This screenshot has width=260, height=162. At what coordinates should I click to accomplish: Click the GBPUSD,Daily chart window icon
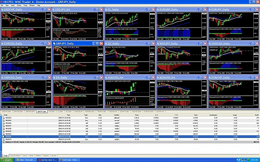click(x=2, y=77)
